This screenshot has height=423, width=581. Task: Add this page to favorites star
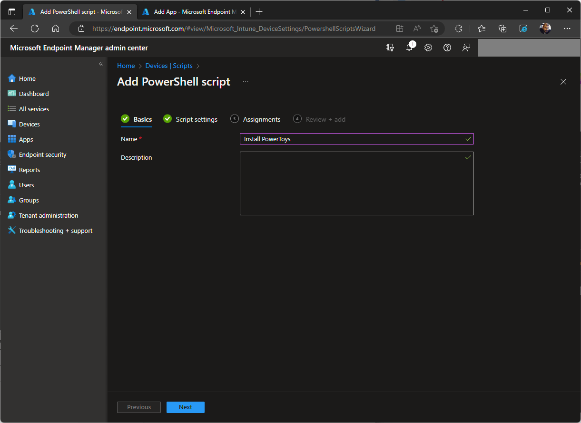(x=434, y=29)
